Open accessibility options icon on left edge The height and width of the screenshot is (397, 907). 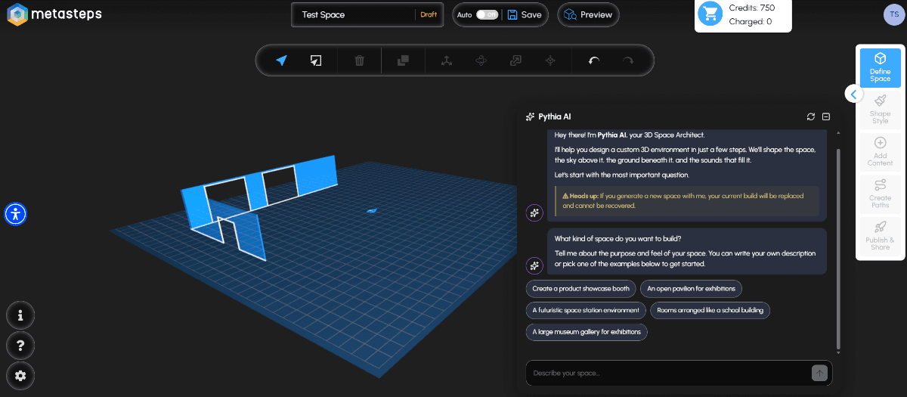point(16,214)
